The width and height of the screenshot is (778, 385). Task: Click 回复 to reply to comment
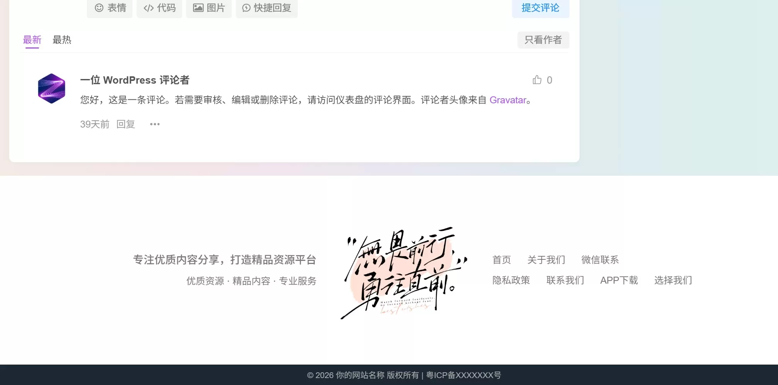126,124
